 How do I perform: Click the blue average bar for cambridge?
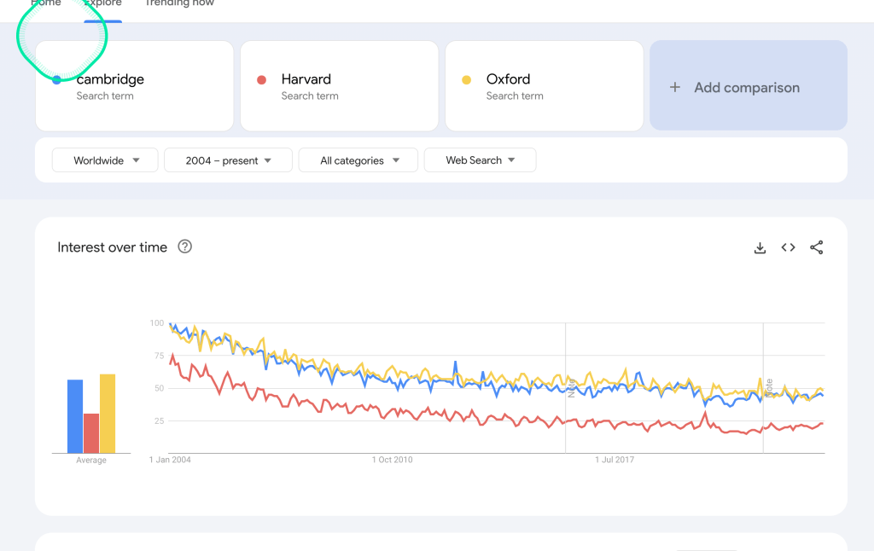[x=75, y=416]
